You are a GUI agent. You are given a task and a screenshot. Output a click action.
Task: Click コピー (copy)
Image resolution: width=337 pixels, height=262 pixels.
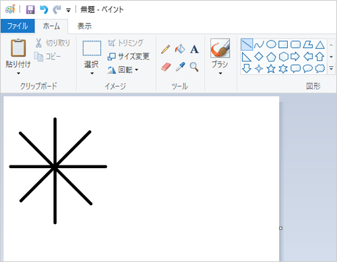pyautogui.click(x=47, y=56)
